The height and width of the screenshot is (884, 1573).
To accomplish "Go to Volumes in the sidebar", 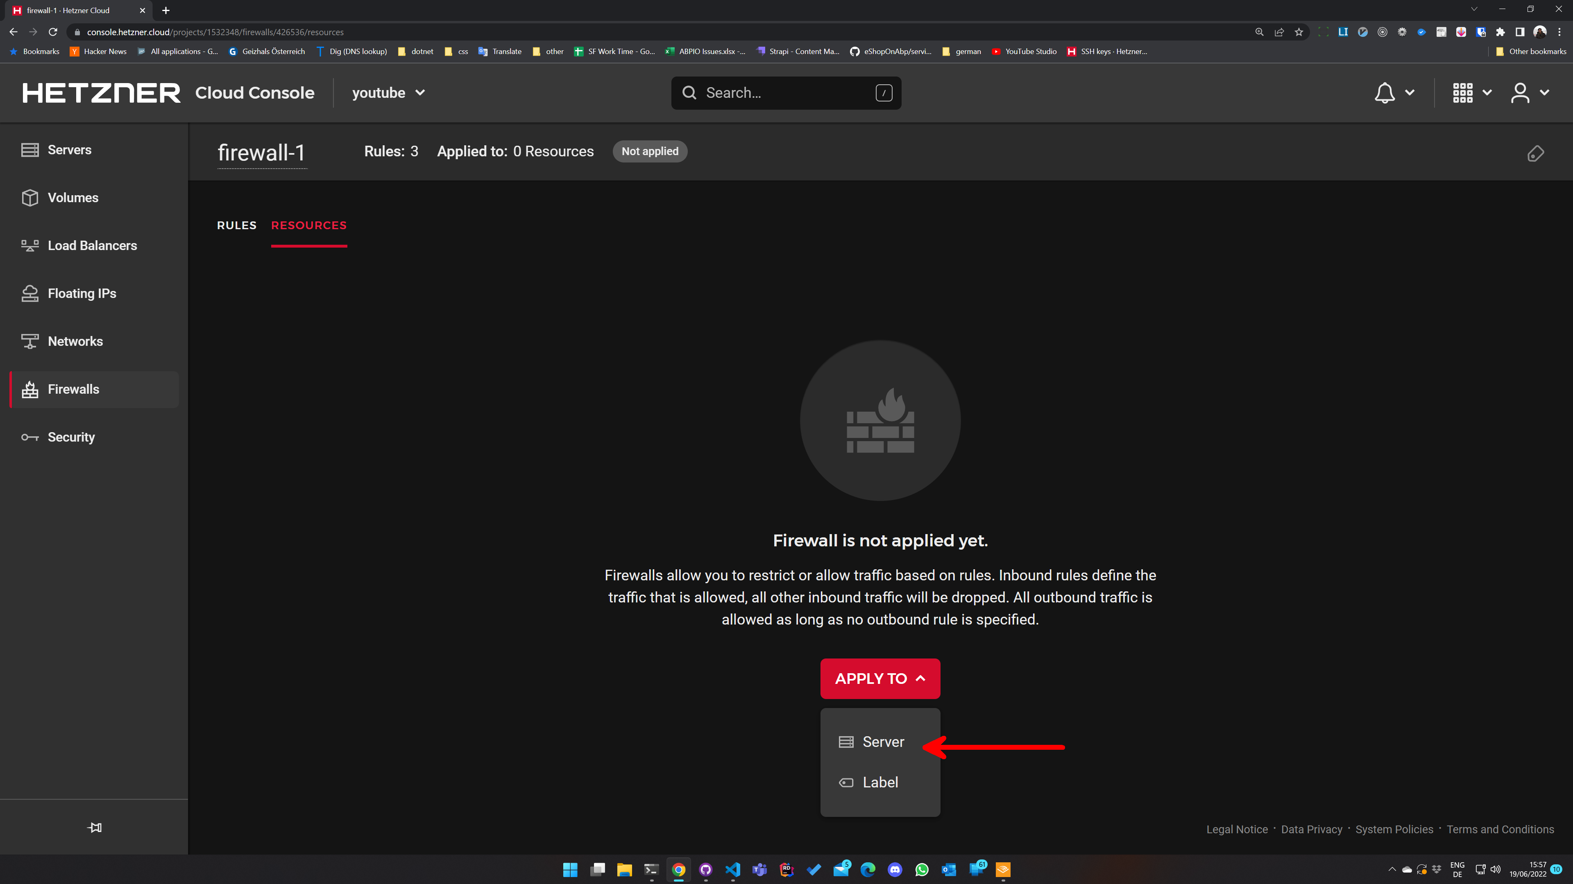I will coord(73,198).
